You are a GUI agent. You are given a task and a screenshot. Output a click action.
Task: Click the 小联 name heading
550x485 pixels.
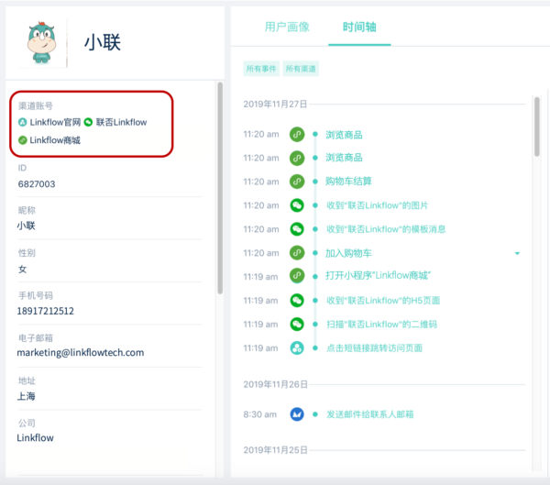tap(103, 42)
